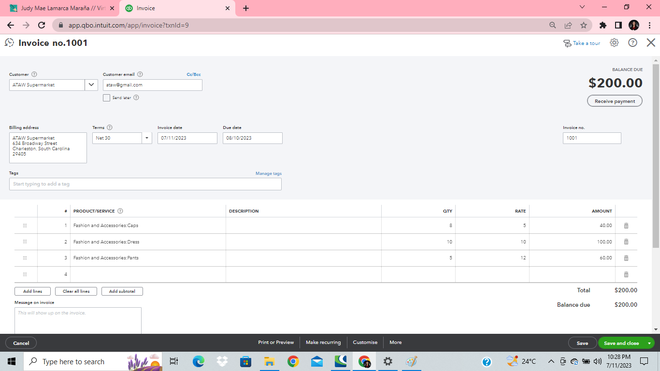Open the Chrome three-dot menu
Image resolution: width=660 pixels, height=371 pixels.
coord(649,25)
